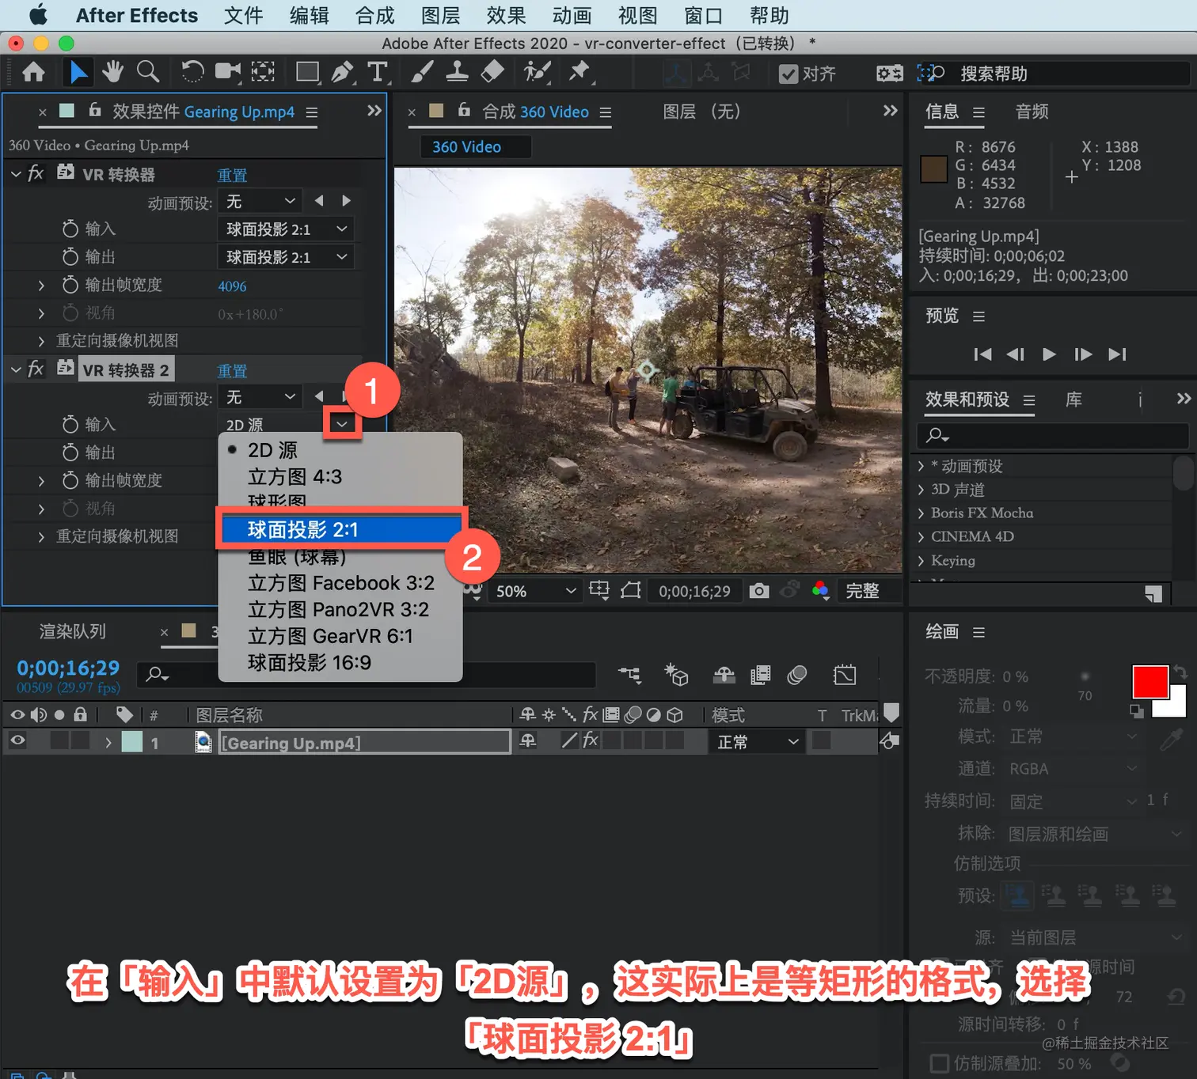Toggle frame blending icon in timeline
This screenshot has height=1079, width=1197.
coord(760,675)
